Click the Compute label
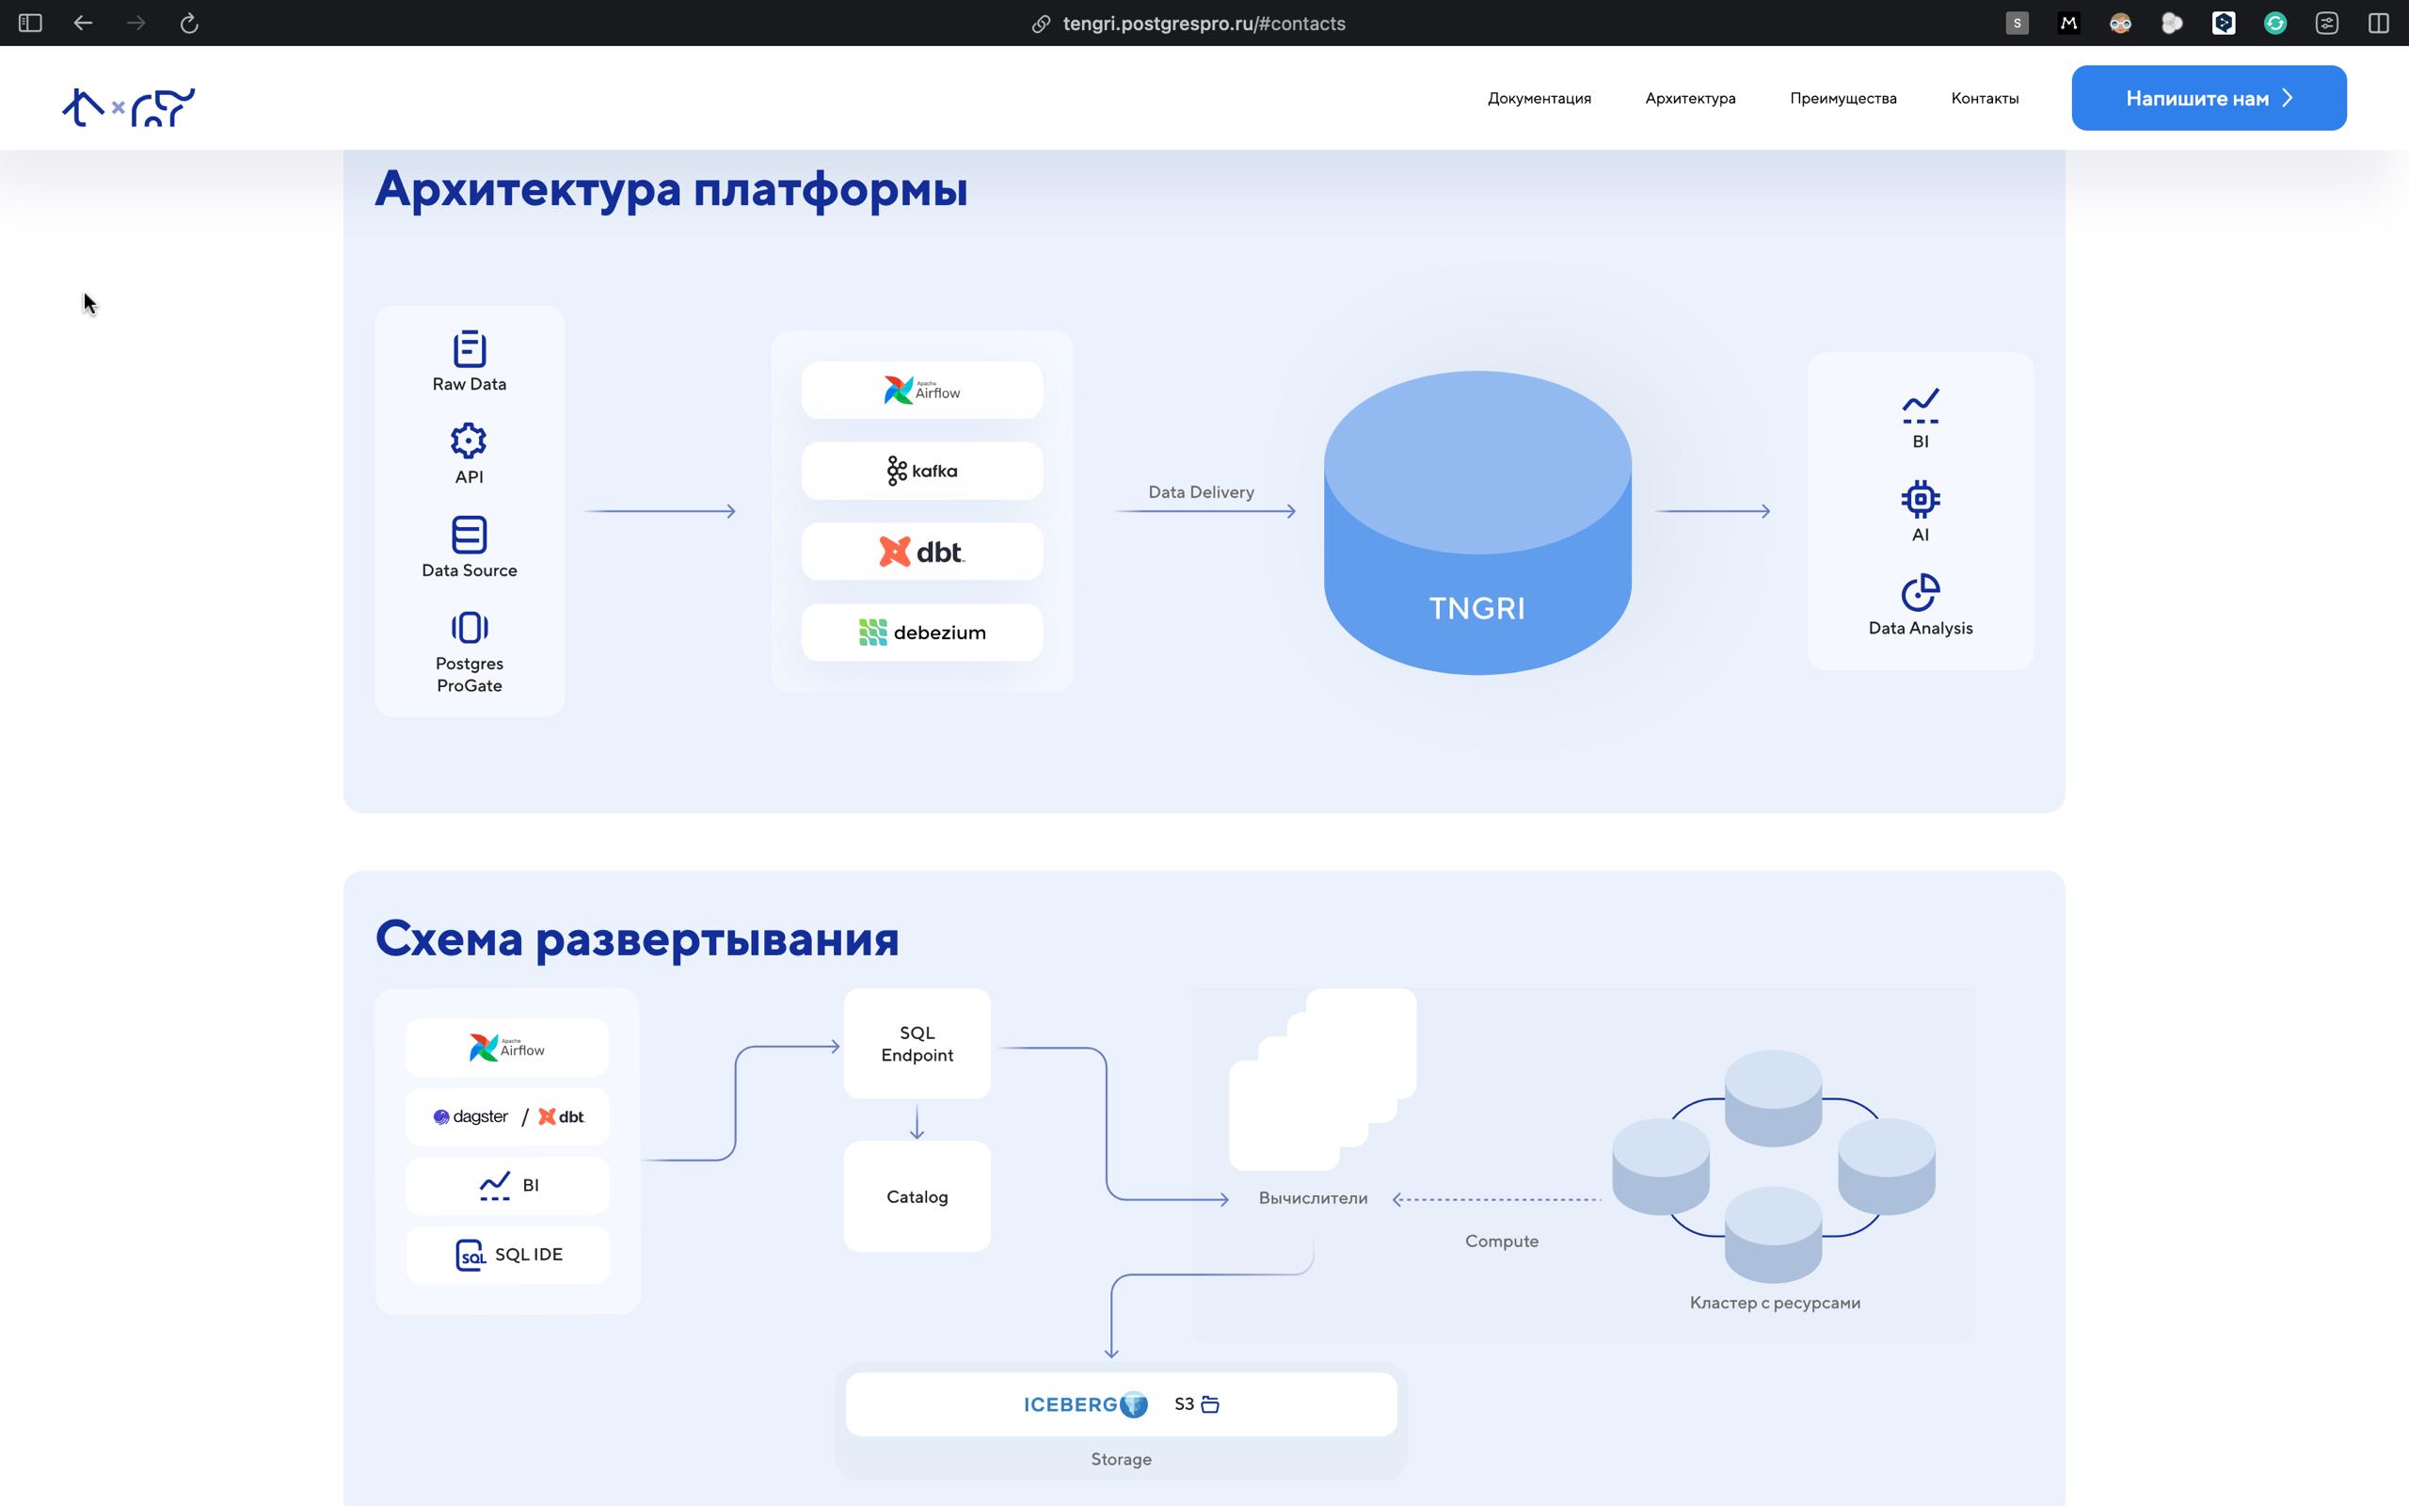The width and height of the screenshot is (2409, 1506). point(1501,1242)
